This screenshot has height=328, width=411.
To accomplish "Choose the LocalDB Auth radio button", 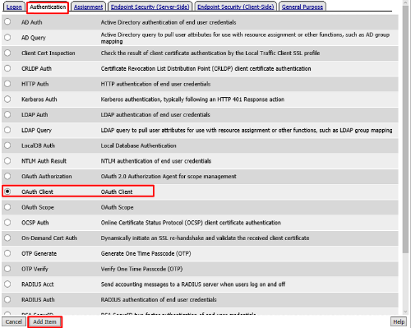I will pos(7,146).
